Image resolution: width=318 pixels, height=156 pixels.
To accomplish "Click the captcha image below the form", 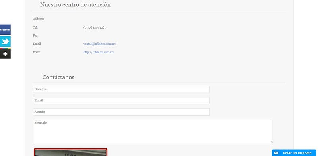I will point(71,152).
